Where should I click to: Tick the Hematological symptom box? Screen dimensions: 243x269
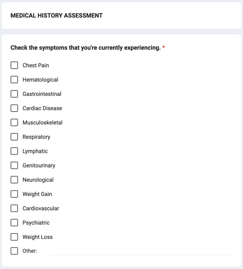click(x=14, y=80)
